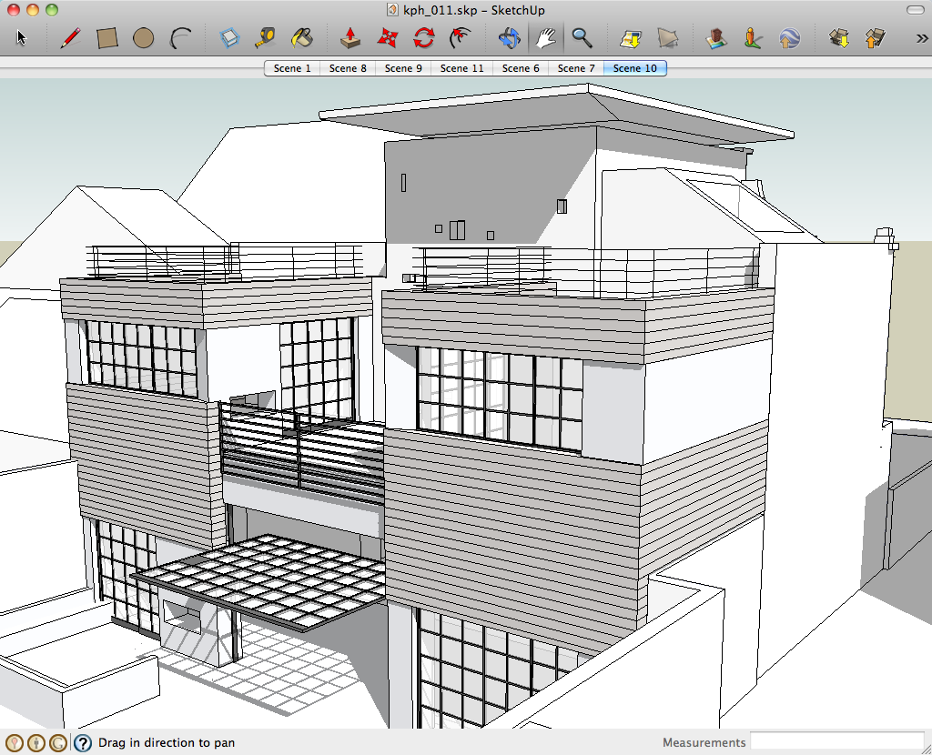Switch to Scene 1 tab
This screenshot has height=755, width=932.
point(292,68)
